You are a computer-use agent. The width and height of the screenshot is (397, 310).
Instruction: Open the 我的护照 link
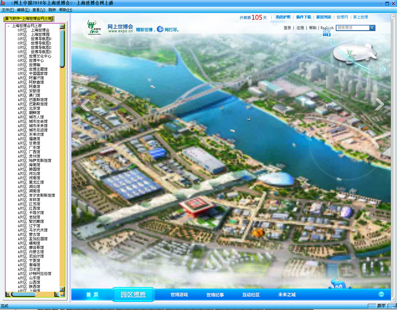click(283, 17)
